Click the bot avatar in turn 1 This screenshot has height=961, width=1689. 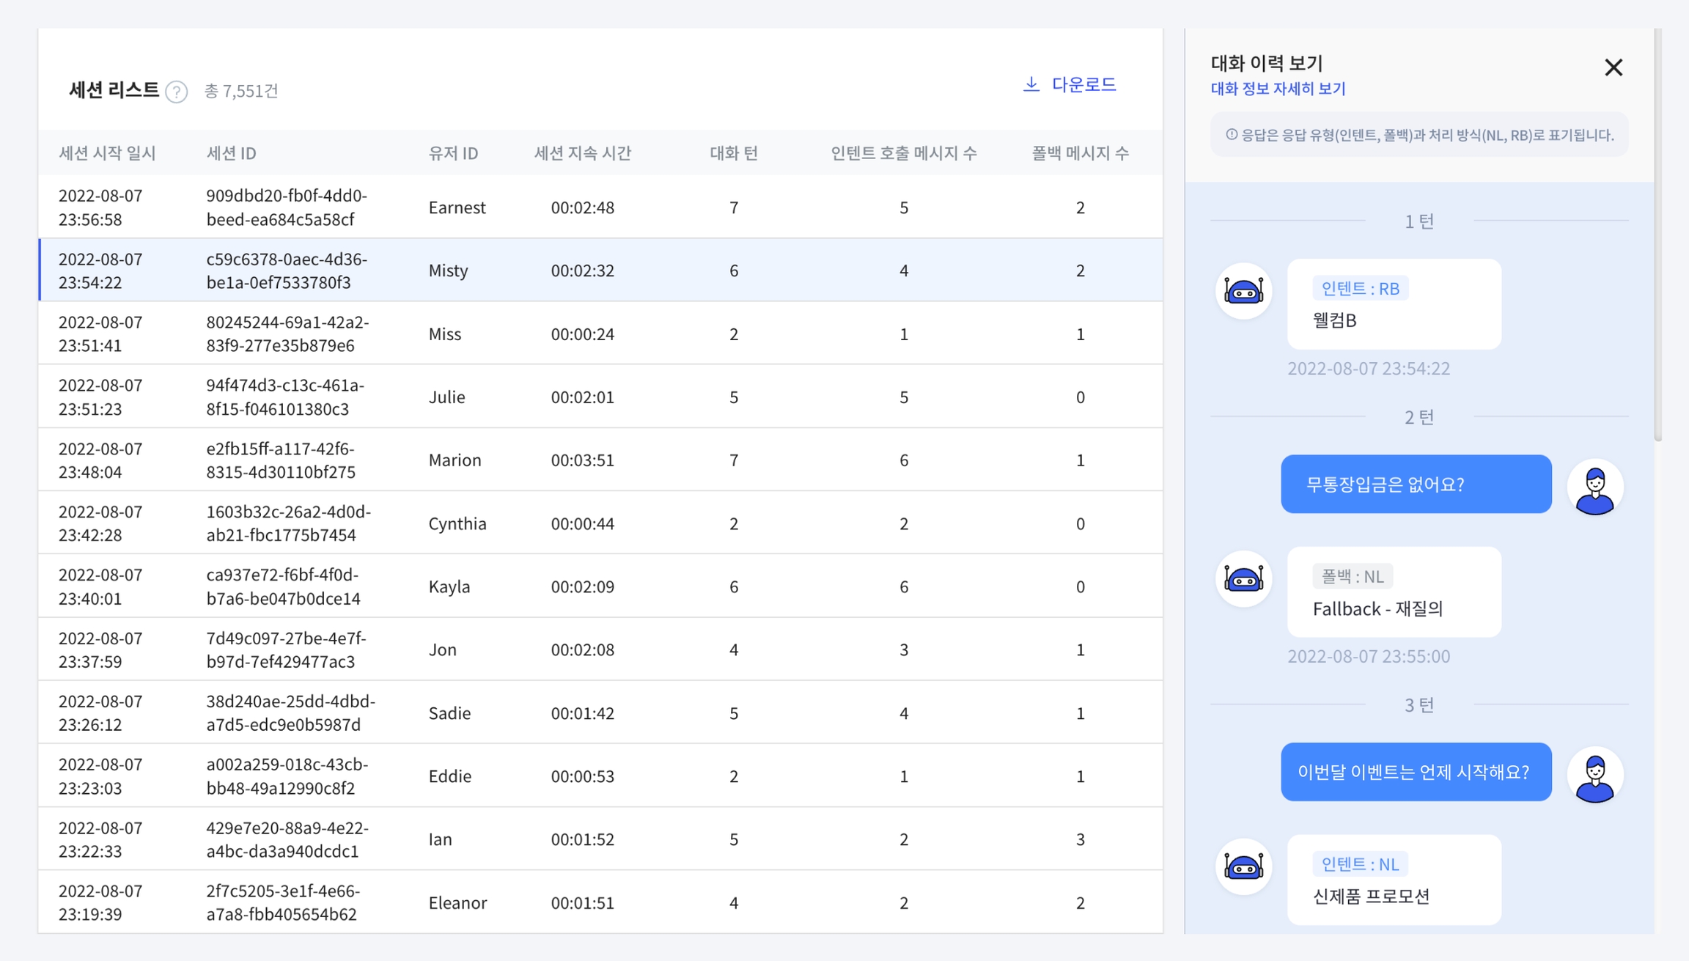1243,291
